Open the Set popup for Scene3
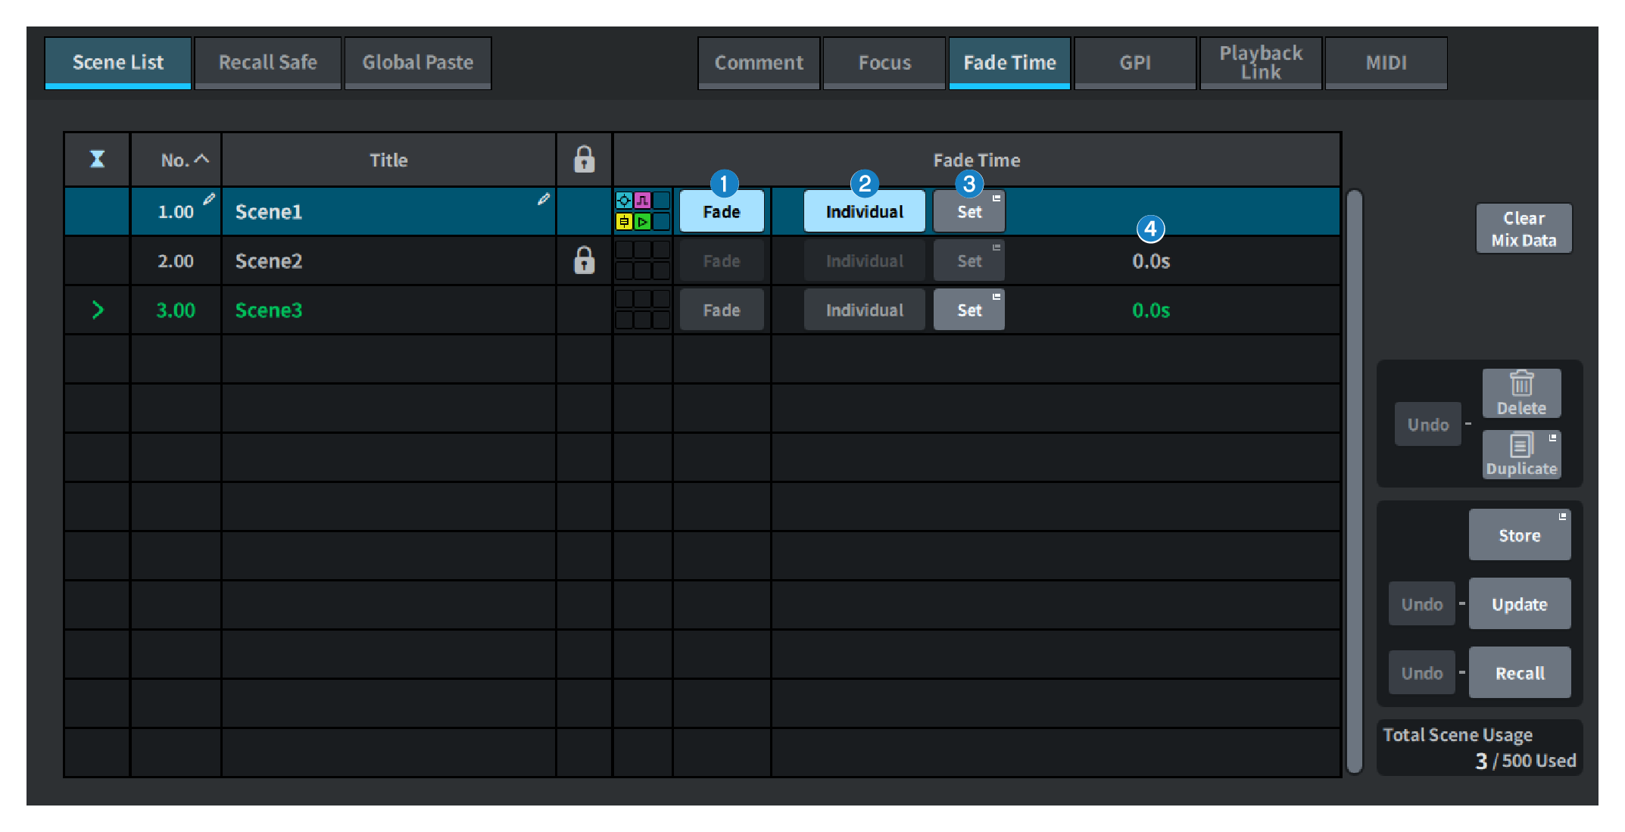Screen dimensions: 1625x832 pyautogui.click(x=968, y=310)
